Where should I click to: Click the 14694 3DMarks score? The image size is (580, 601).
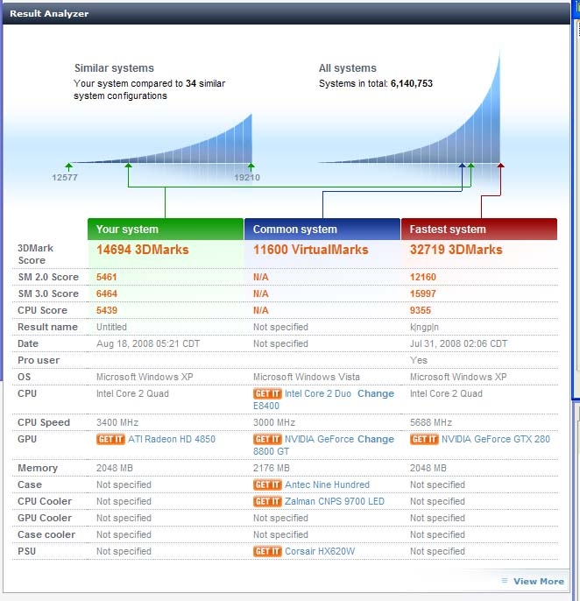[x=142, y=250]
